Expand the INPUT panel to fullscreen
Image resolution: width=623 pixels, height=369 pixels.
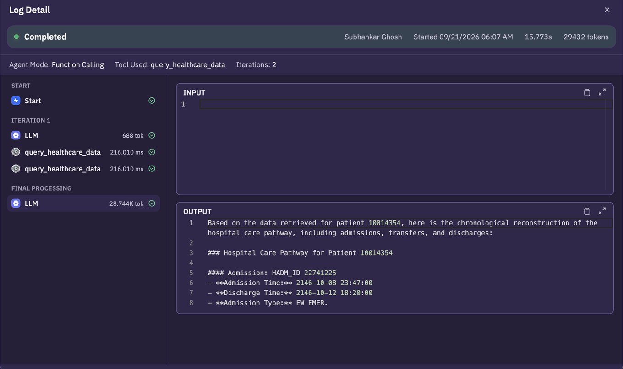(602, 92)
